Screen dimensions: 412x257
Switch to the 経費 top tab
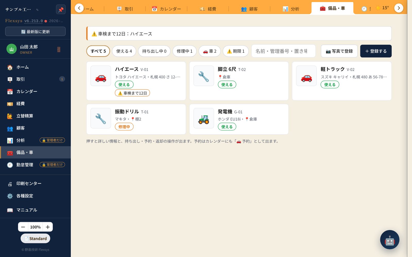(x=208, y=9)
